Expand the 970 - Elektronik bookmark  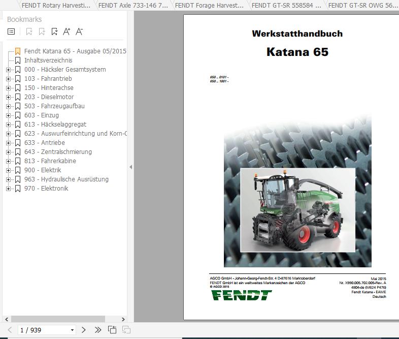click(9, 189)
